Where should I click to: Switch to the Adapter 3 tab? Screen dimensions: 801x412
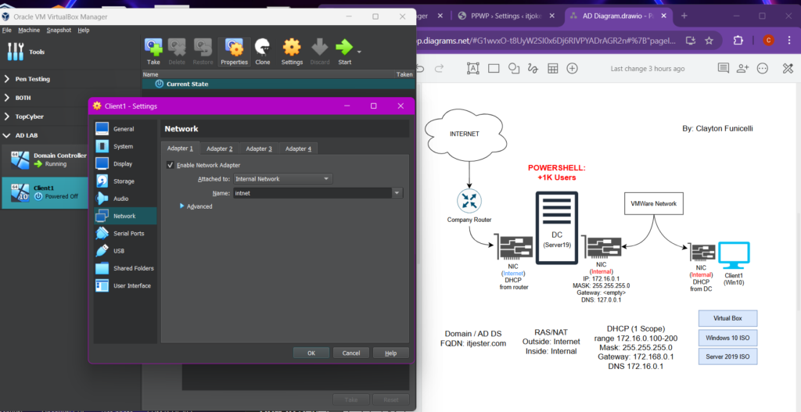pyautogui.click(x=259, y=149)
